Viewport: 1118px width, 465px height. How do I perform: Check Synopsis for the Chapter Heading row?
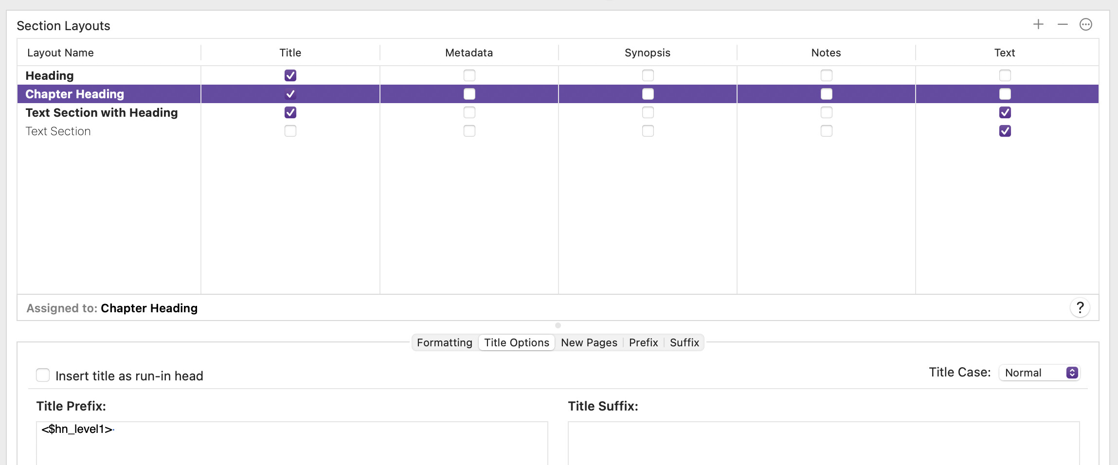(x=648, y=94)
